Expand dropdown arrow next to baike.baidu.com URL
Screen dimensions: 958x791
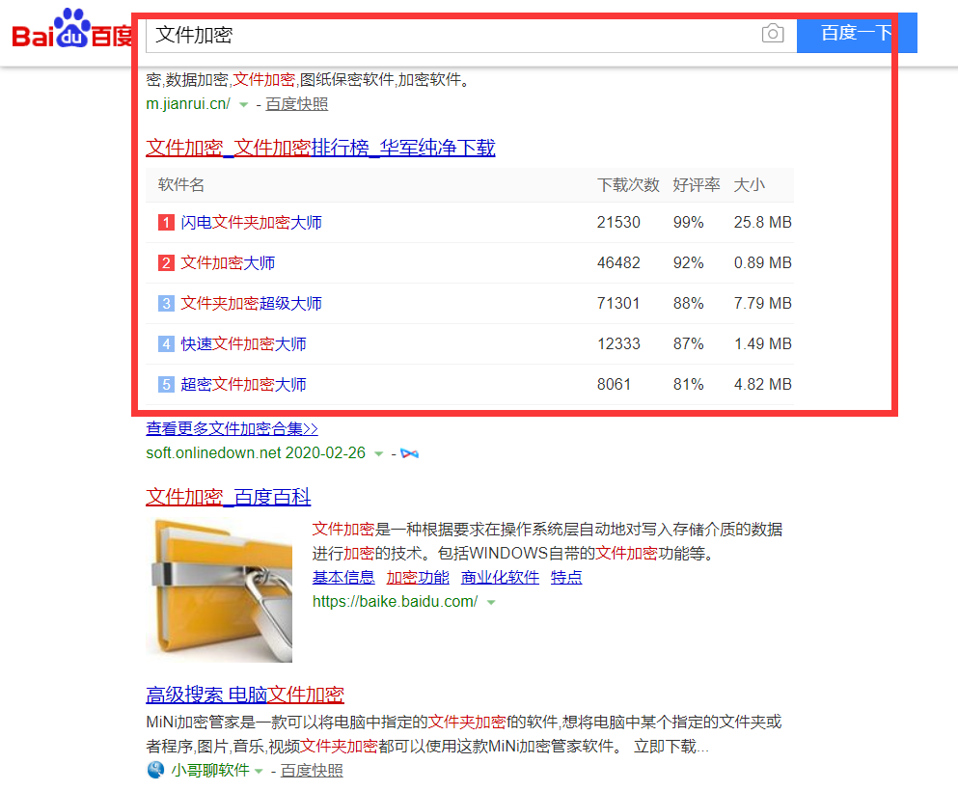click(x=491, y=602)
